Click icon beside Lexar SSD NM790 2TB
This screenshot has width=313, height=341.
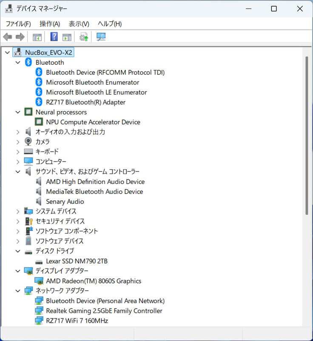39,262
